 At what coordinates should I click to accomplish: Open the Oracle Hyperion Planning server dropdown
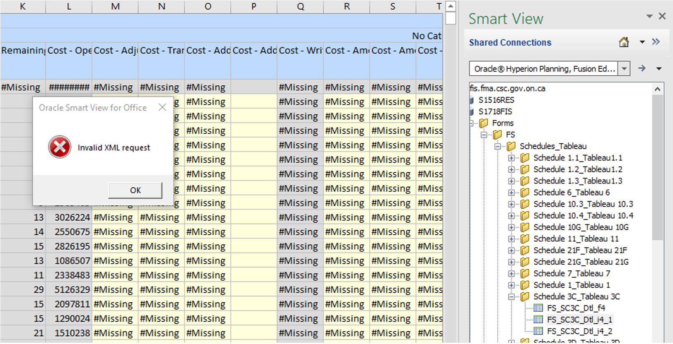coord(624,69)
